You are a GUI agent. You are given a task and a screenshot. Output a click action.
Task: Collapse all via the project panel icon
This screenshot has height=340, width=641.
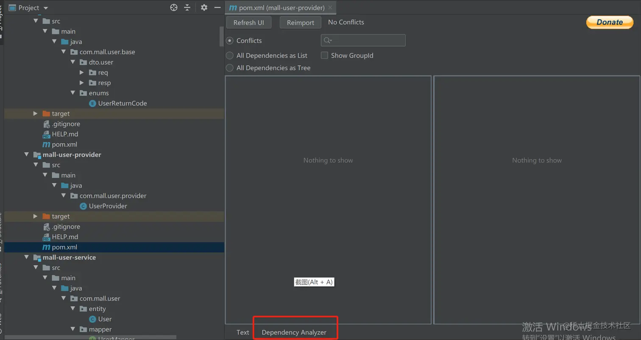(187, 8)
